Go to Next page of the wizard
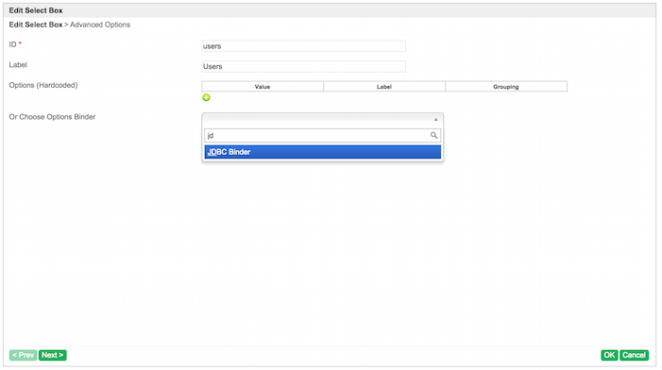 [52, 355]
